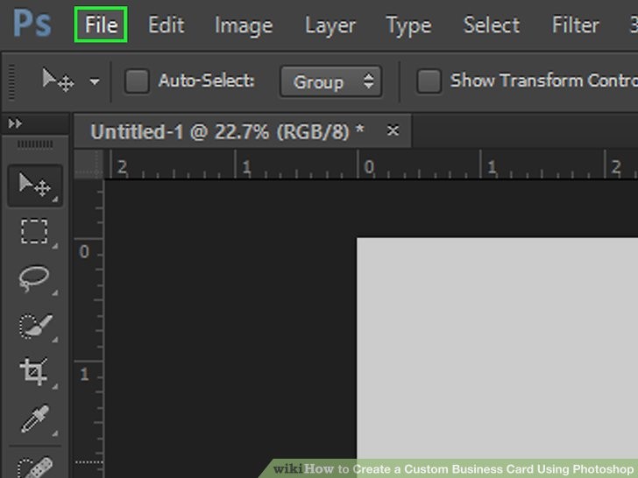Open the Layer menu
Image resolution: width=638 pixels, height=478 pixels.
330,25
